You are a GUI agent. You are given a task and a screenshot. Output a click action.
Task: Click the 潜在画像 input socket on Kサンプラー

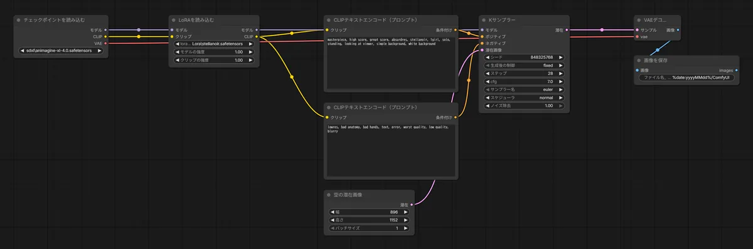(482, 50)
